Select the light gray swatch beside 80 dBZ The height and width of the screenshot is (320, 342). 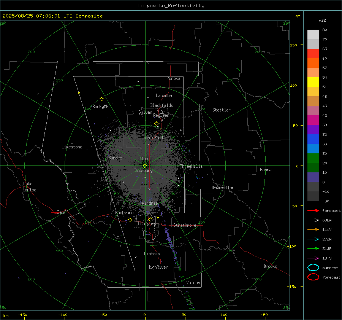313,35
